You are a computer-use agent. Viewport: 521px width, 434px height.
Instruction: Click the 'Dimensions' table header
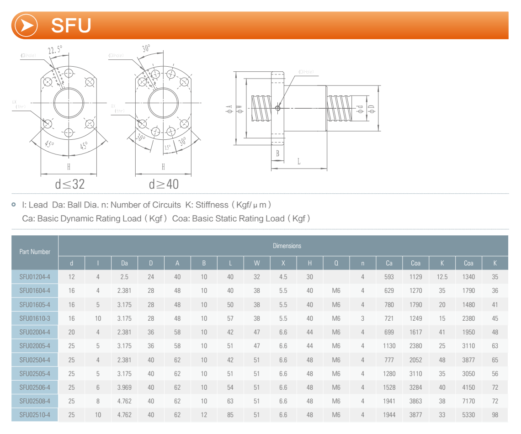pyautogui.click(x=287, y=246)
